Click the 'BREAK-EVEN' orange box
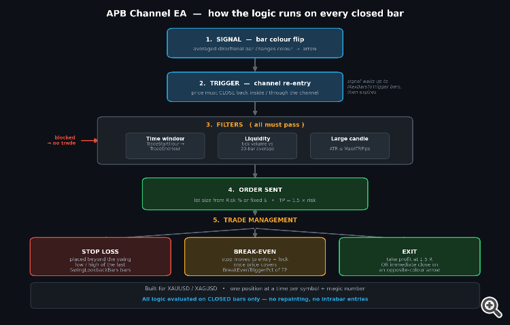The height and width of the screenshot is (325, 510). [x=255, y=257]
